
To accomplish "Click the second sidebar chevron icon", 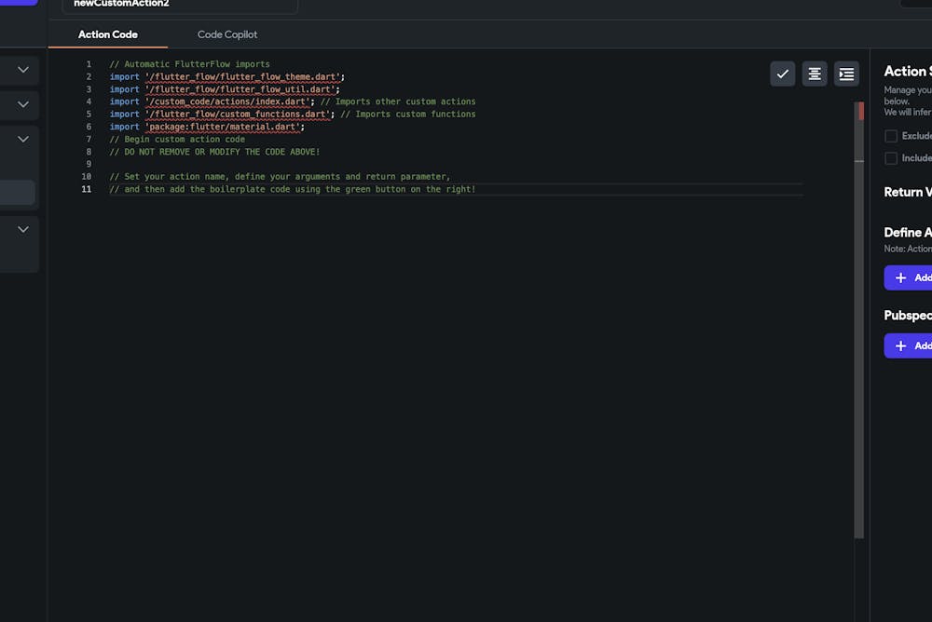I will (21, 105).
